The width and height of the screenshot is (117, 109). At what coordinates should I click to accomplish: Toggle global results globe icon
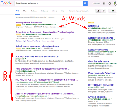tap(104, 11)
